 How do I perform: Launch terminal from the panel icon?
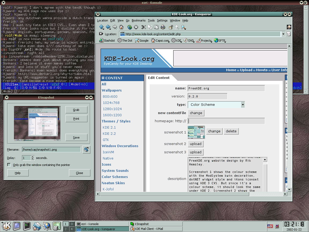[27, 226]
